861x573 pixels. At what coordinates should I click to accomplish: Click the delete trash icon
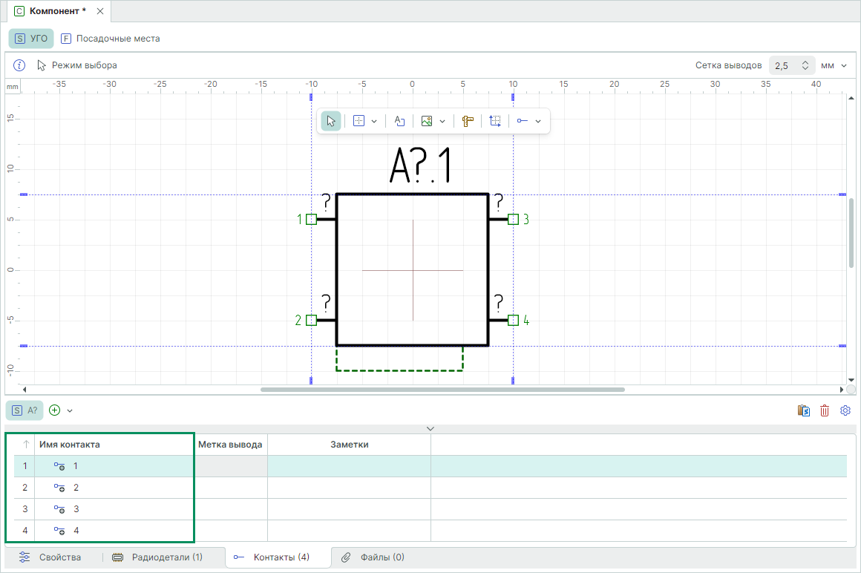point(824,410)
